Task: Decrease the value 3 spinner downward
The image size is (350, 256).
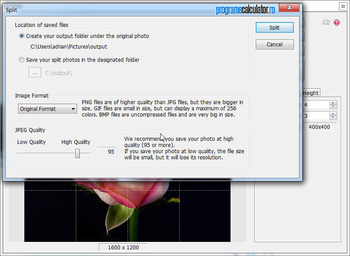Action: 333,117
